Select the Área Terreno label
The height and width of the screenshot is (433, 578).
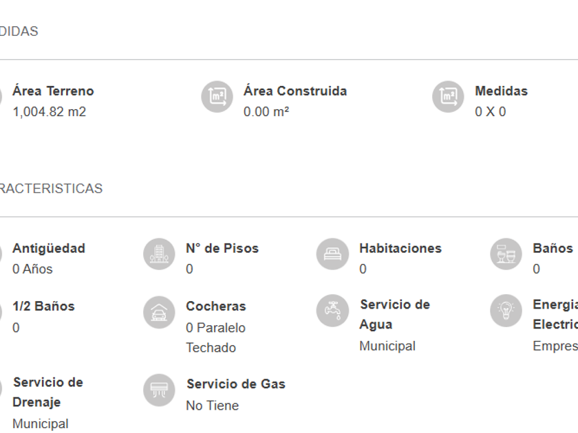click(53, 91)
